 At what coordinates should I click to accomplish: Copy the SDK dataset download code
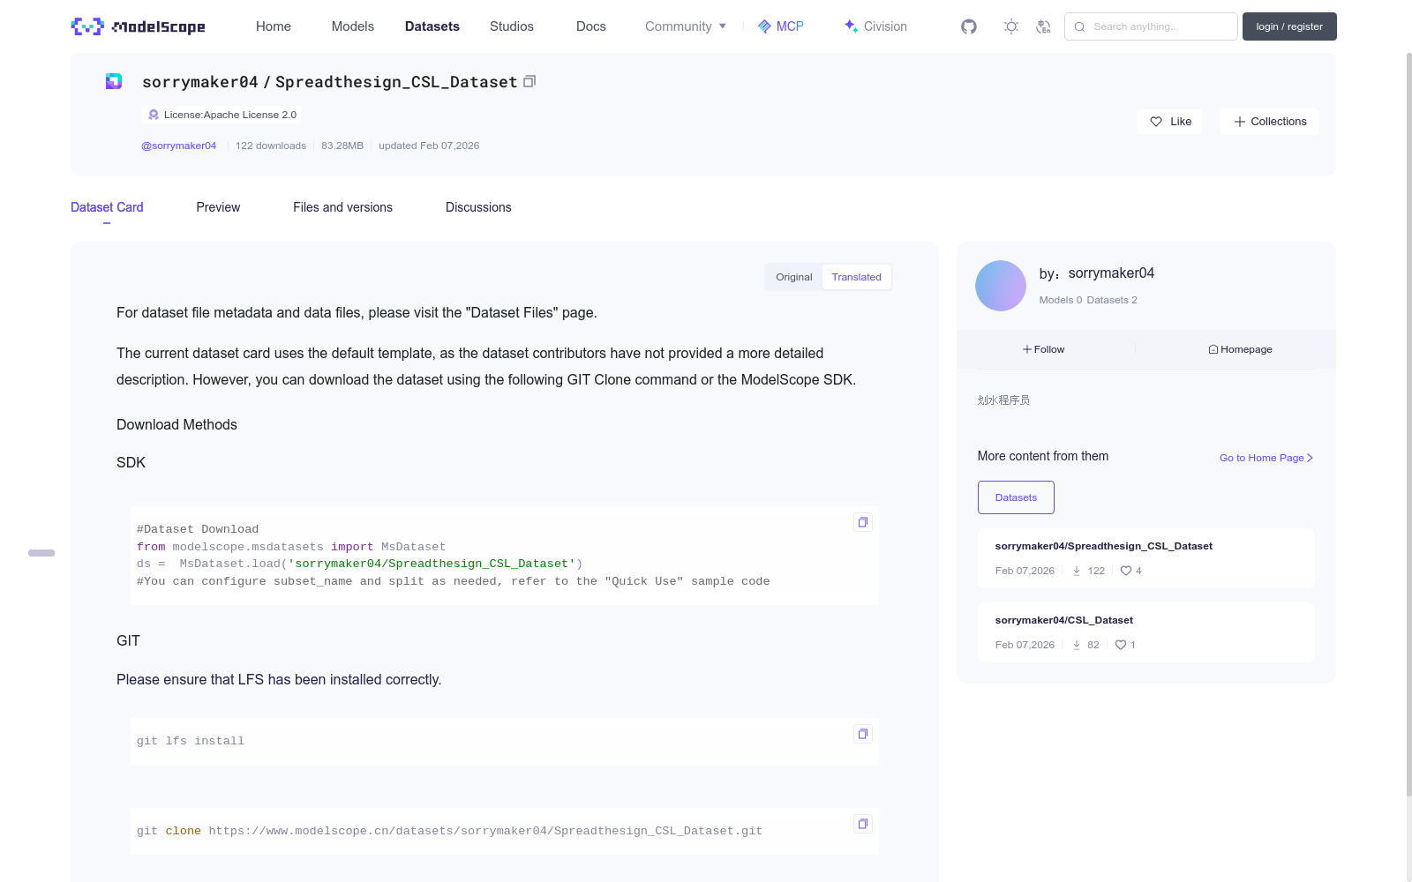pos(863,522)
